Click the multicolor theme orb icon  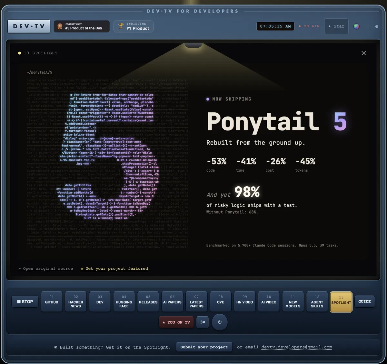[356, 26]
